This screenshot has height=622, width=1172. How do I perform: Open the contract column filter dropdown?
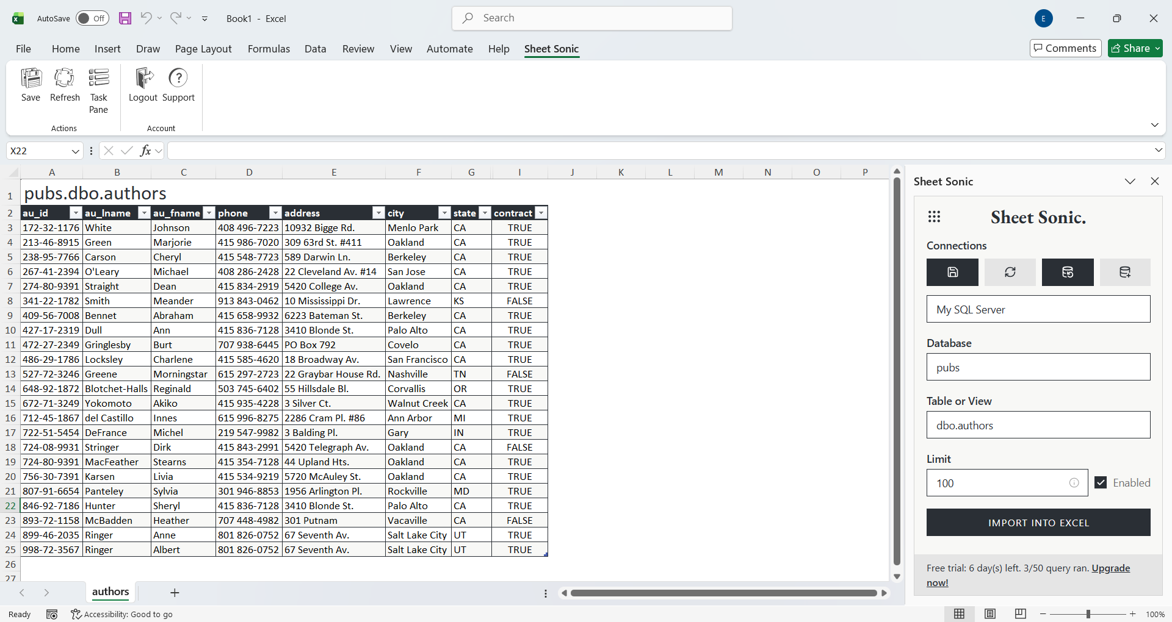(x=541, y=213)
